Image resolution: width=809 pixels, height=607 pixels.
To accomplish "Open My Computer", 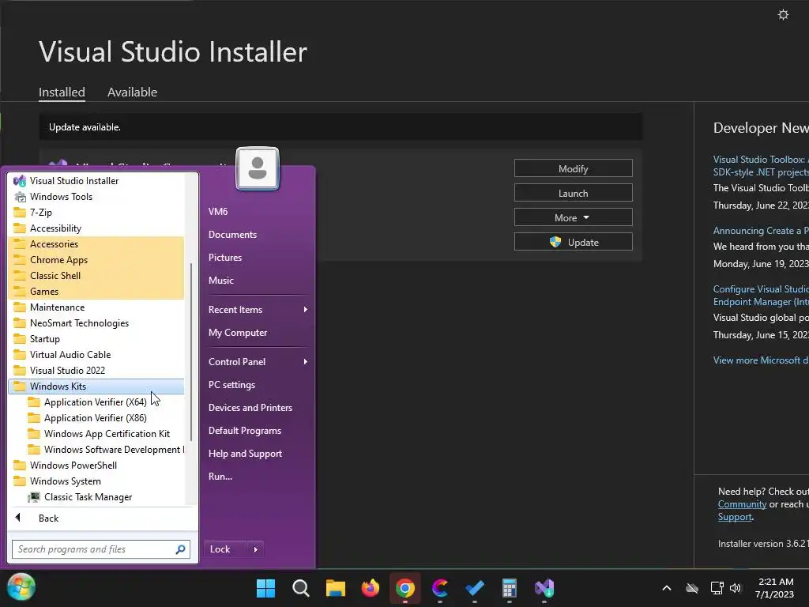I will 238,333.
